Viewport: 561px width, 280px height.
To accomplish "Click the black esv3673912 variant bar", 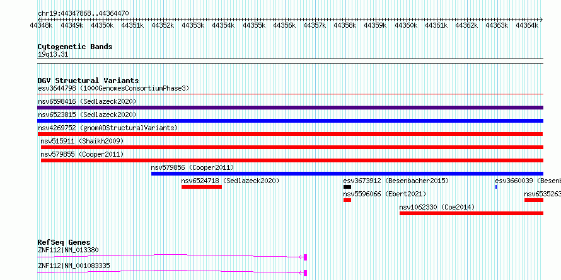I will point(347,187).
